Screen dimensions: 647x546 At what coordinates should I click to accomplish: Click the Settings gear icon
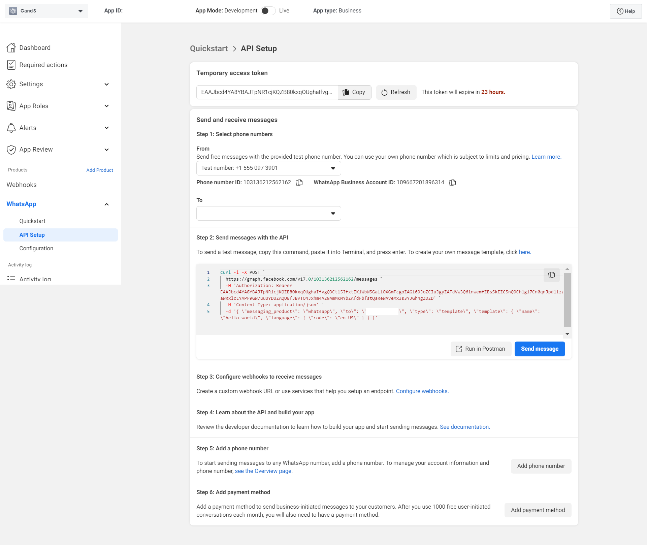click(x=11, y=84)
